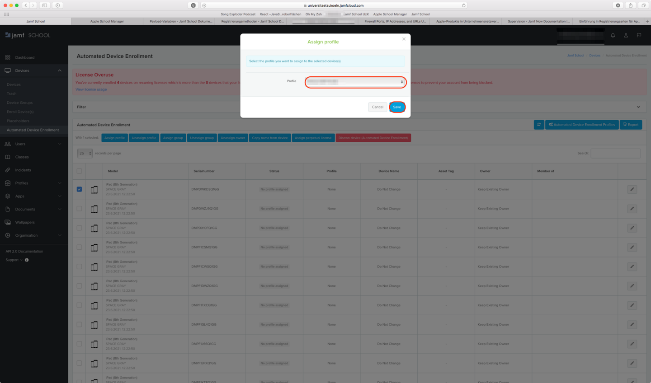Edit device DMPDWKD3Q1GG with pencil icon
This screenshot has width=651, height=383.
click(632, 189)
